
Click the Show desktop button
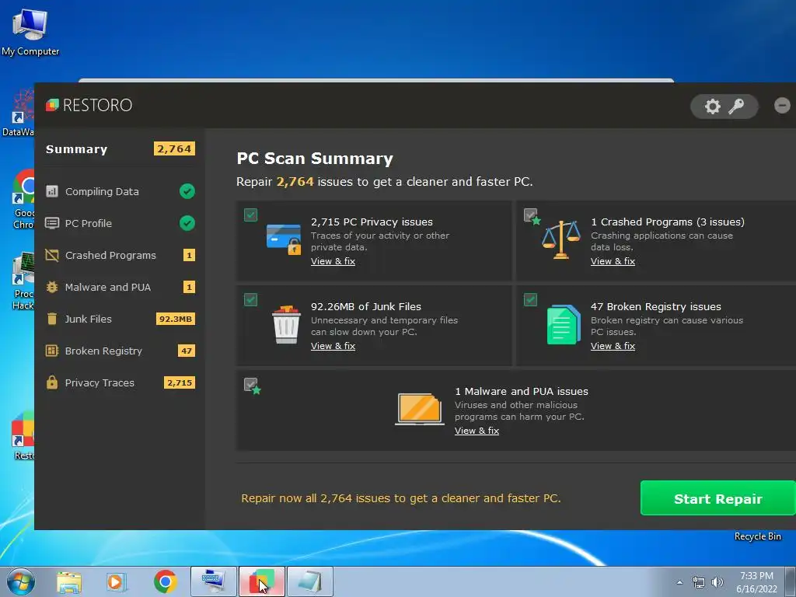tap(790, 581)
